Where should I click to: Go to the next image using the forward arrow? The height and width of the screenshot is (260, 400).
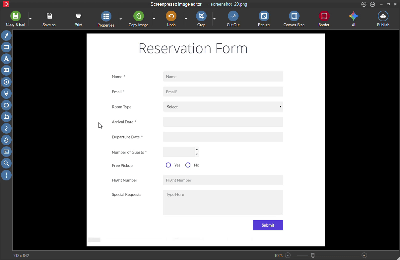tap(372, 4)
